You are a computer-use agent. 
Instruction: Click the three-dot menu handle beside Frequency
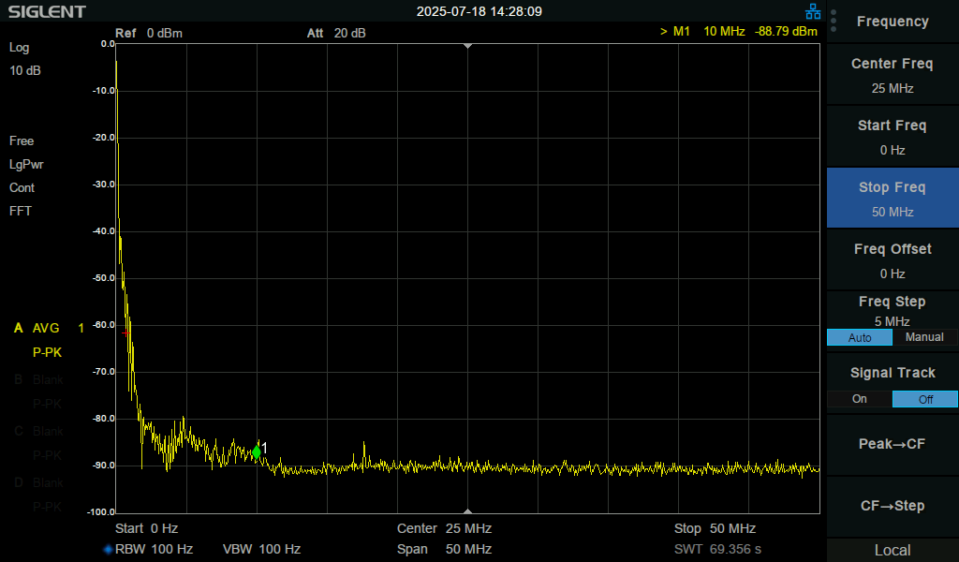(834, 21)
